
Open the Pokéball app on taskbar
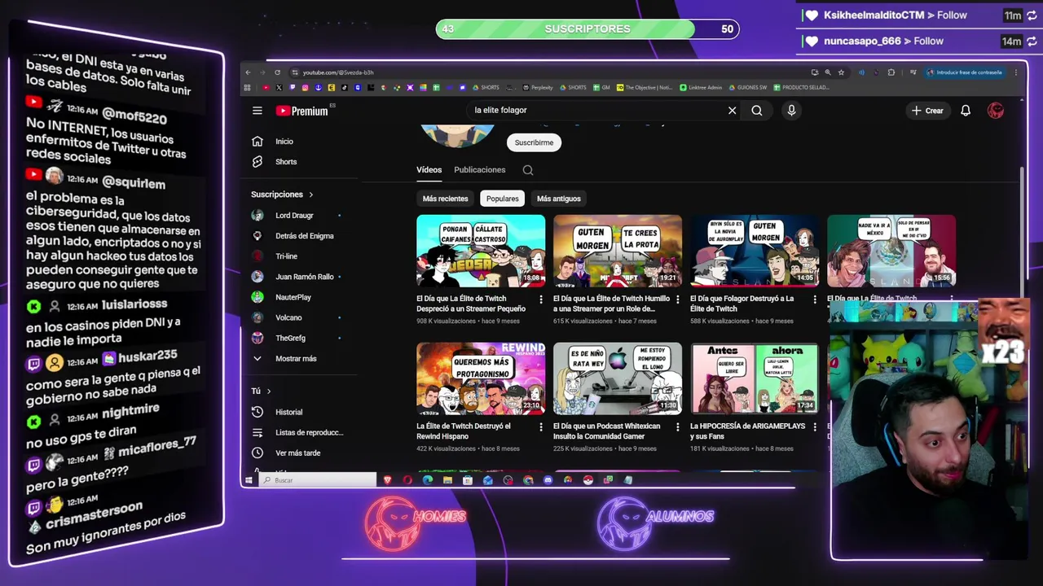tap(588, 480)
